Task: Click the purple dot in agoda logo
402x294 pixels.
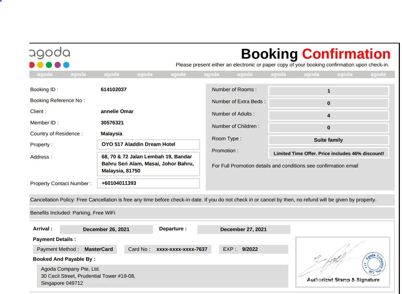Action: point(57,65)
